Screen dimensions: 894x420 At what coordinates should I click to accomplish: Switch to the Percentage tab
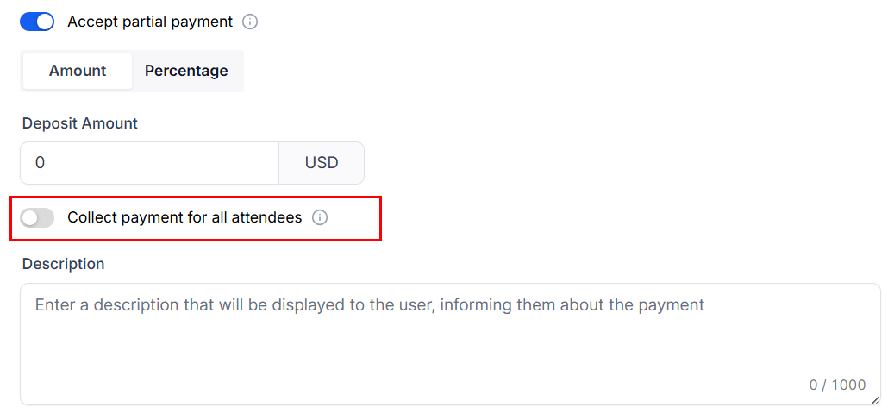[186, 71]
